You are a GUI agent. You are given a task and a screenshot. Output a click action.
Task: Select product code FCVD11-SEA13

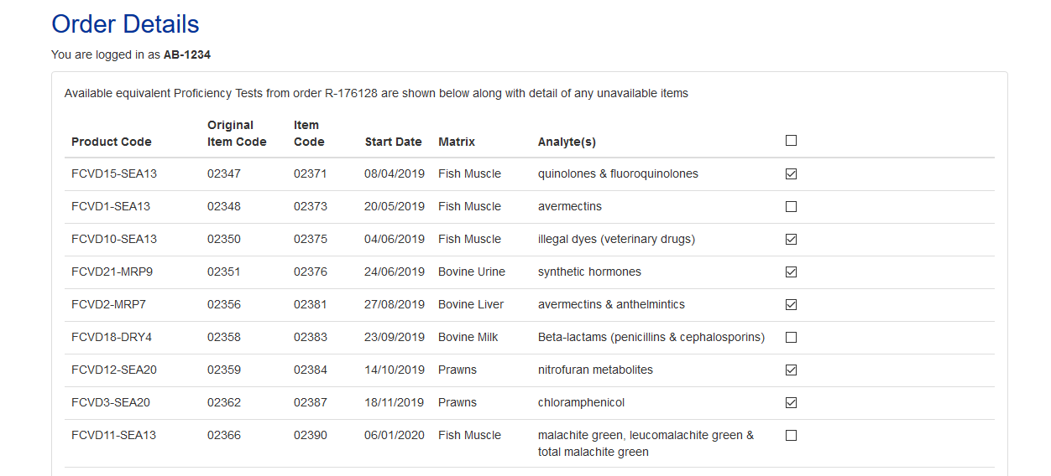tap(114, 435)
